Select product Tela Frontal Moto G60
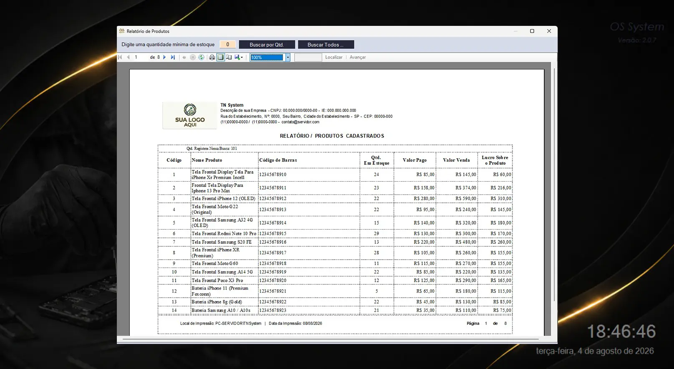This screenshot has width=674, height=369. tap(215, 264)
